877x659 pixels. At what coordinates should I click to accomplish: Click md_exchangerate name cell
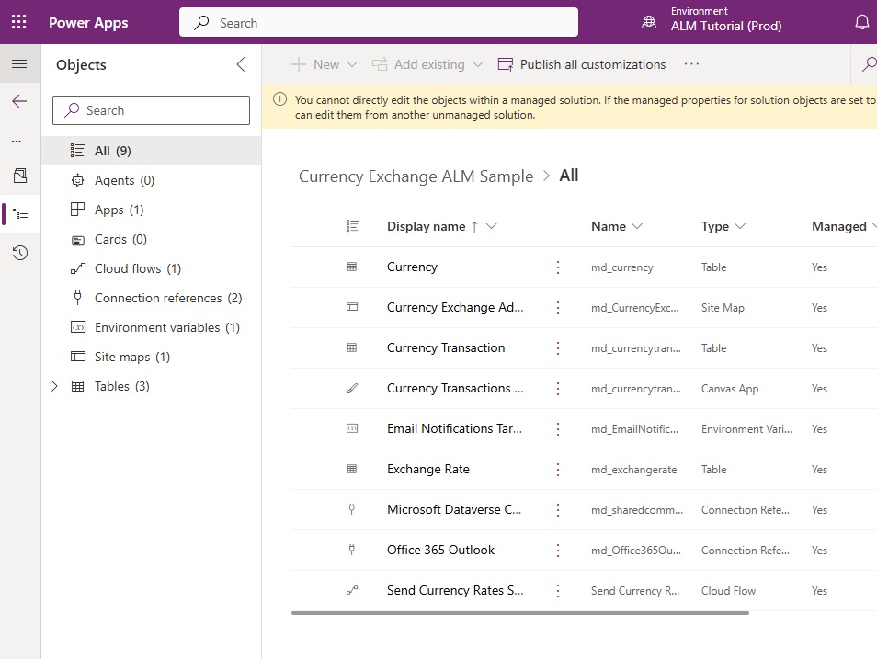click(633, 470)
